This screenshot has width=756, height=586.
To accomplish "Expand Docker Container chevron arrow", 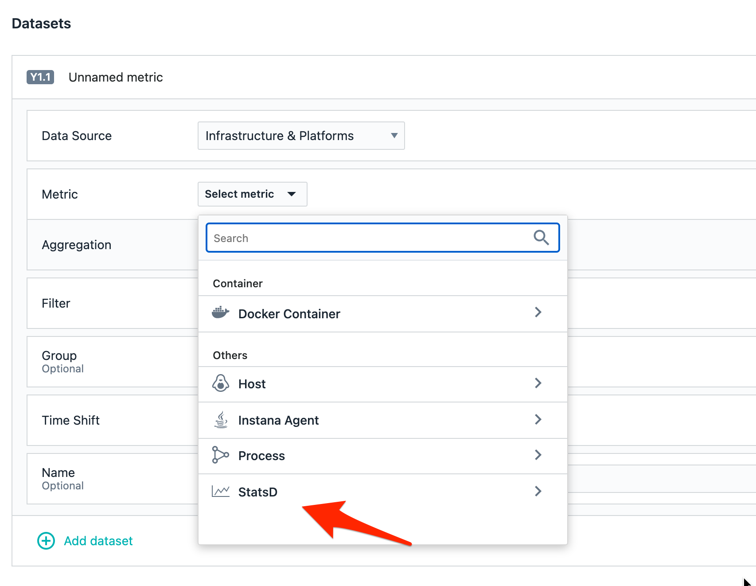I will [538, 313].
